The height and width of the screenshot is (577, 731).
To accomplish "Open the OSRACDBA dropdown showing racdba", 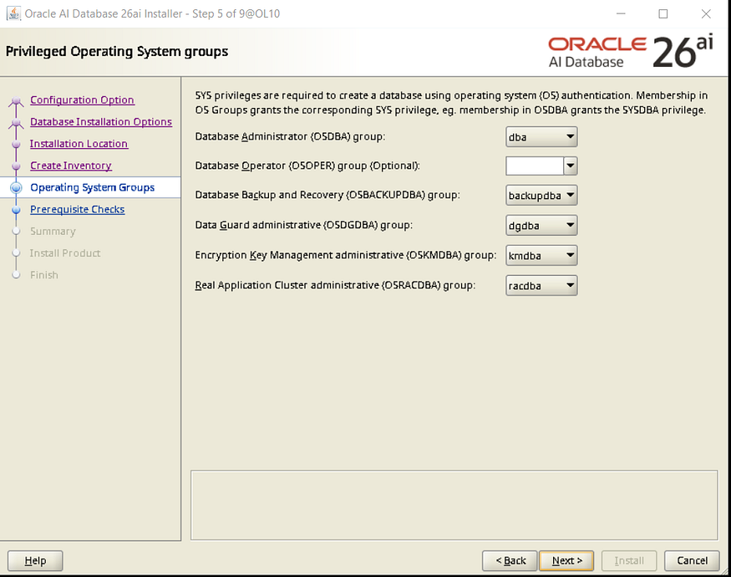I will 541,285.
